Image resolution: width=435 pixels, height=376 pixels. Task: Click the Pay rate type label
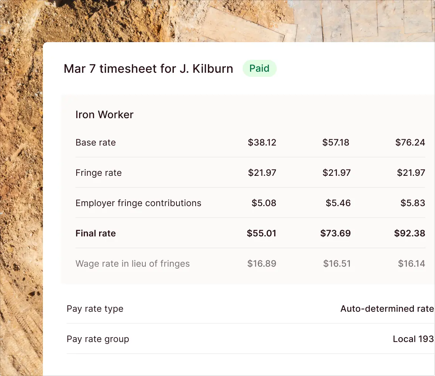point(95,309)
